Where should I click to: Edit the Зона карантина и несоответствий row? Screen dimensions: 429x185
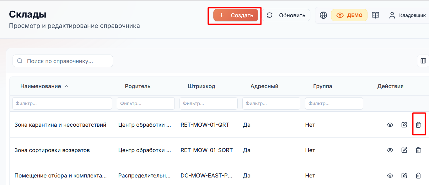point(404,125)
